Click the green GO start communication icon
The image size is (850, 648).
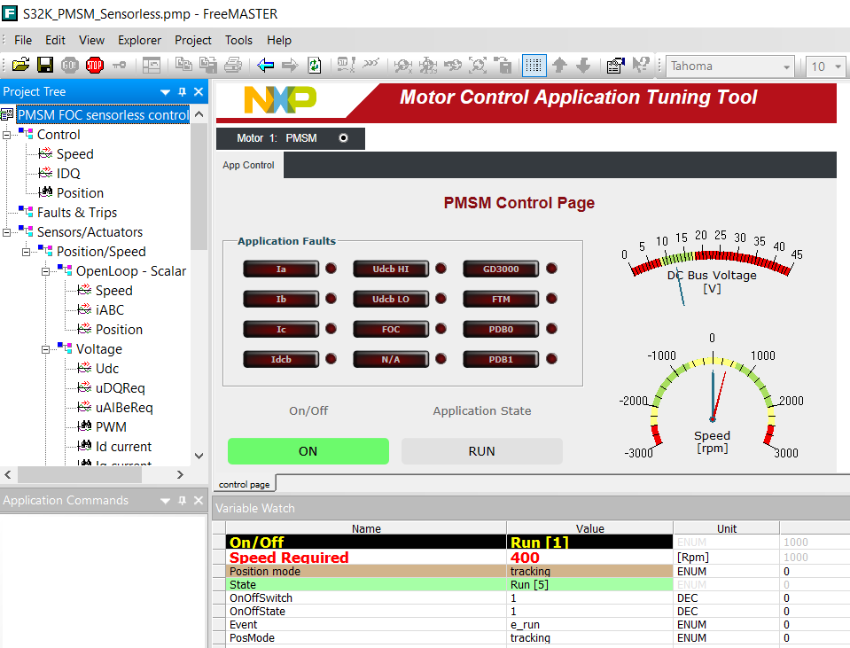pos(70,65)
